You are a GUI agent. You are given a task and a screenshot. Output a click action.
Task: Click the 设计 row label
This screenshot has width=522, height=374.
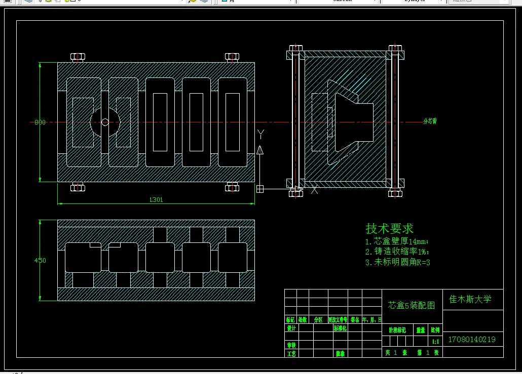coord(291,328)
